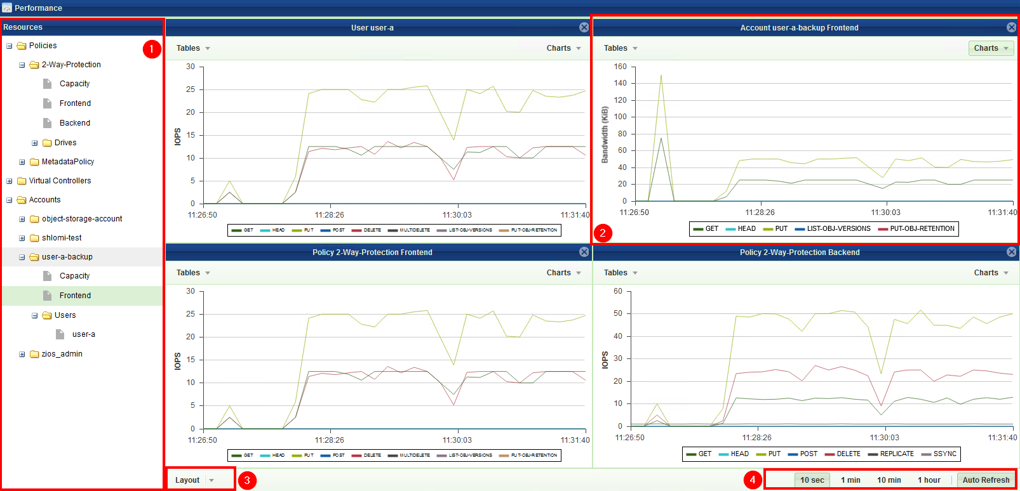Screen dimensions: 1020x491
Task: Open Charts dropdown in Account user-a-backup Frontend panel
Action: click(991, 48)
